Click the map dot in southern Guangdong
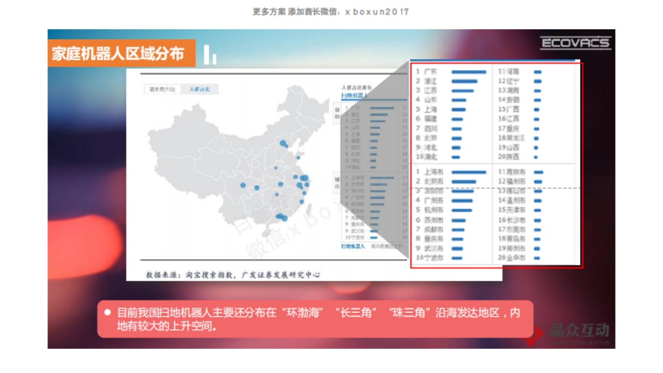 282,217
